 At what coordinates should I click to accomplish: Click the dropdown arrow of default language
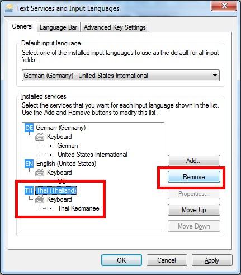tap(215, 76)
